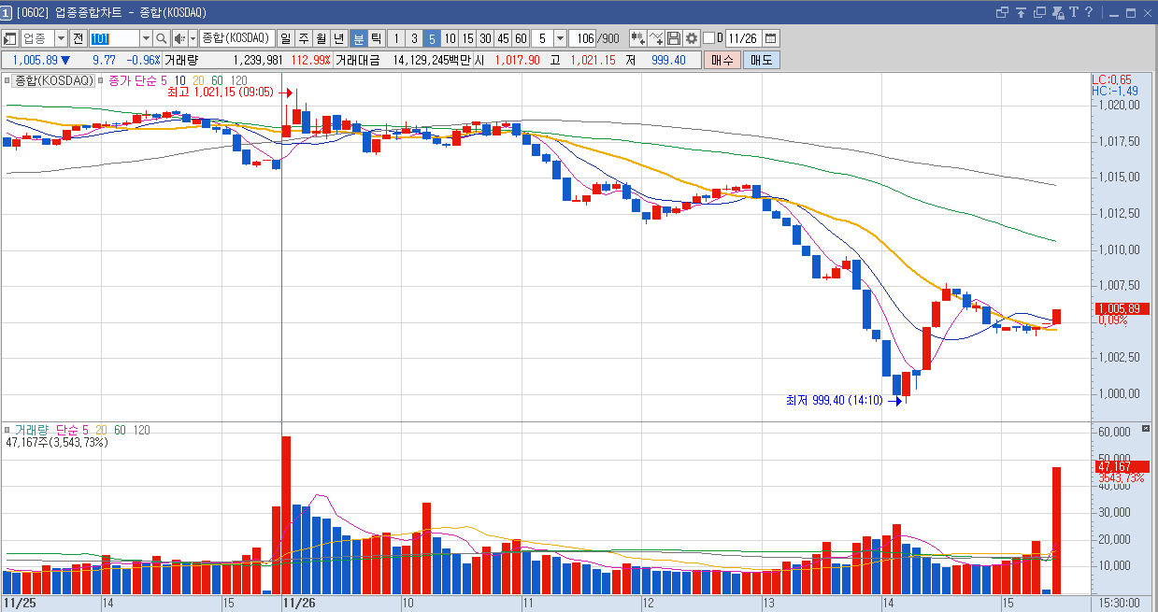Click the volume tag 47,167 on axis
The image size is (1158, 612).
(1123, 466)
